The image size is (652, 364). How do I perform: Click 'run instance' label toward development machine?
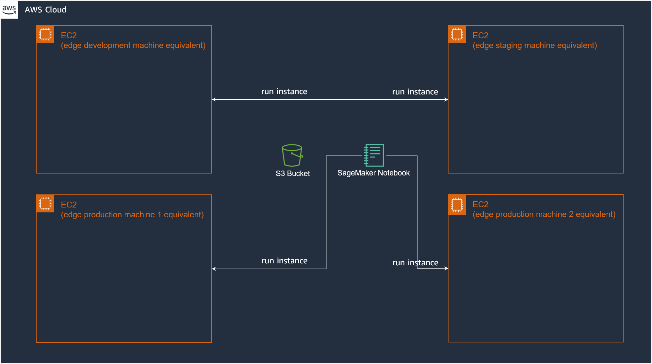tap(284, 91)
